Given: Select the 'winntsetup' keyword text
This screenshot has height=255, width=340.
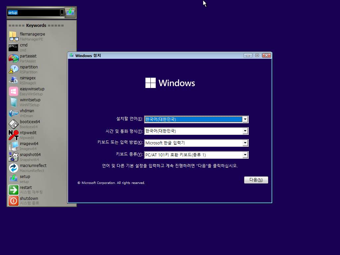Looking at the screenshot, I should (x=30, y=100).
